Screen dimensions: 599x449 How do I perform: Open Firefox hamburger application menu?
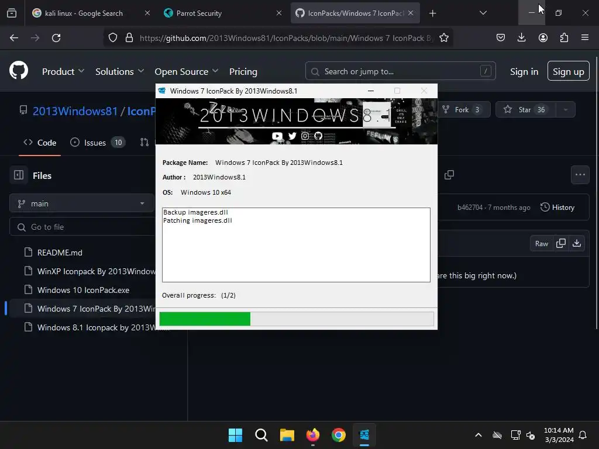[585, 37]
